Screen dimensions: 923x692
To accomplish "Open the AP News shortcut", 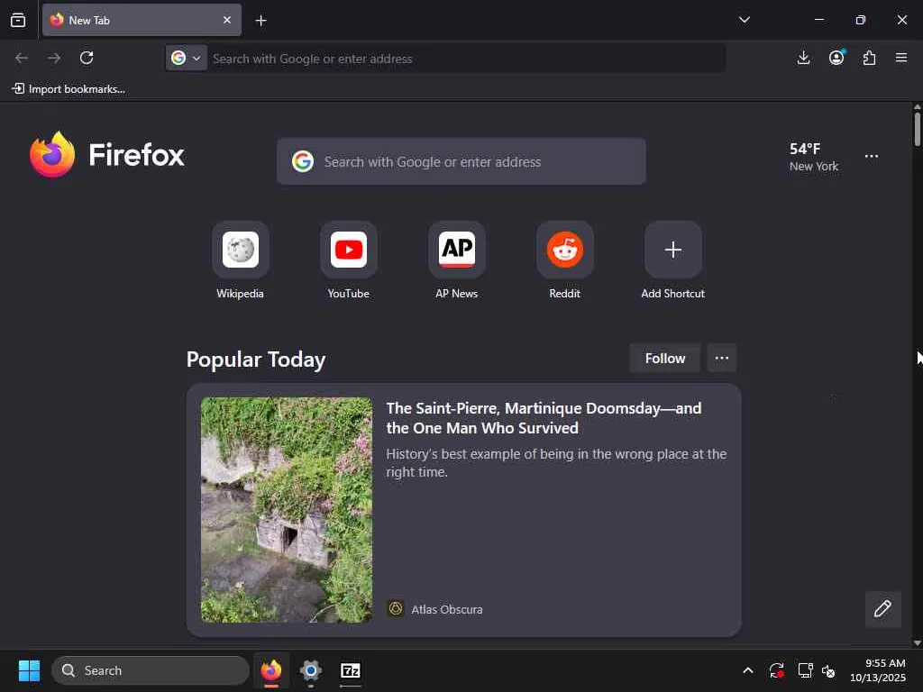I will pos(457,260).
